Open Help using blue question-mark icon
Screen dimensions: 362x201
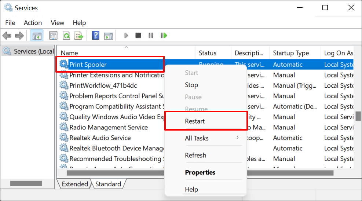point(95,36)
